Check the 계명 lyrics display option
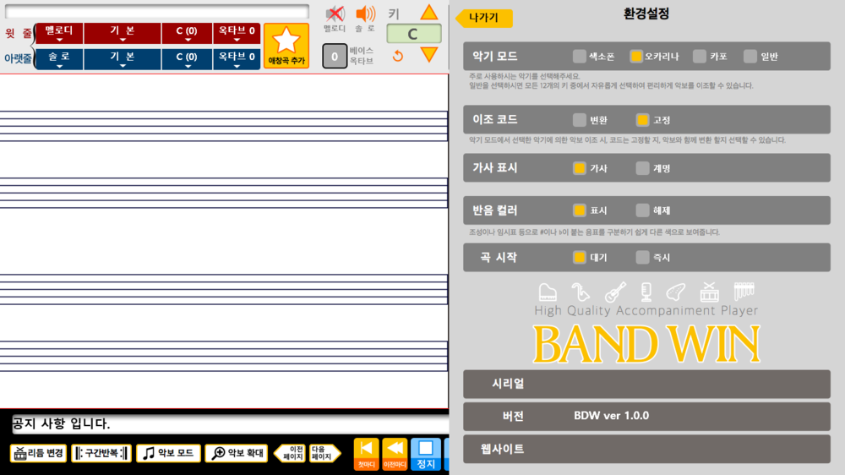Screen dimensions: 845x475 [643, 168]
